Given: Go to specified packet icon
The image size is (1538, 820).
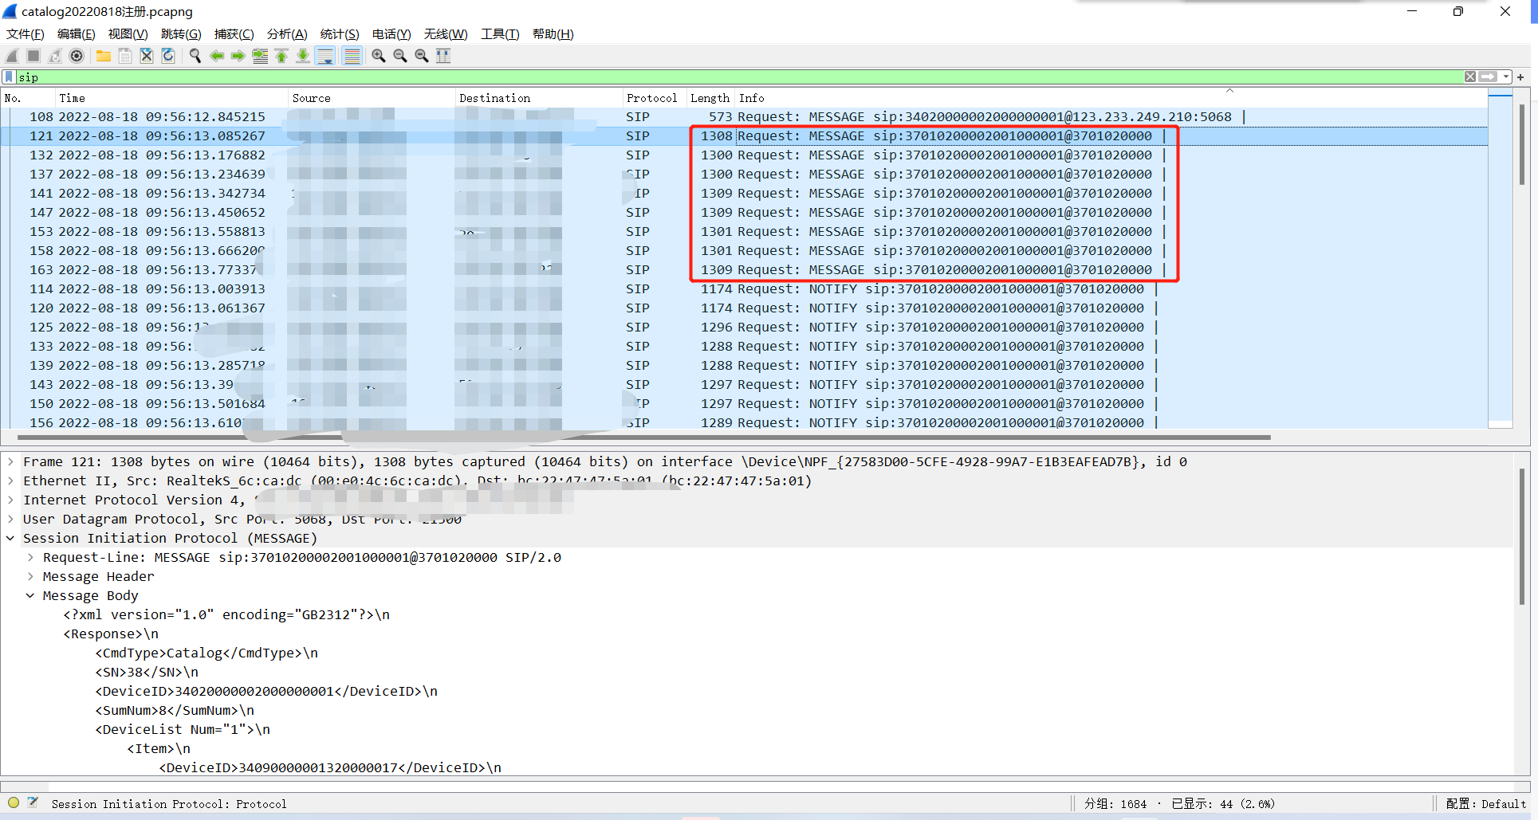Looking at the screenshot, I should tap(260, 56).
